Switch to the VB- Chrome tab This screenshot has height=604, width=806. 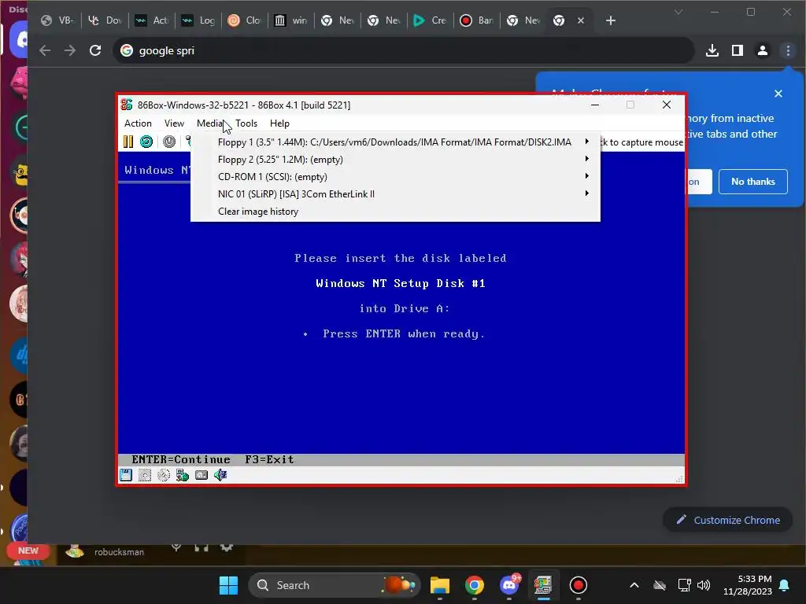click(x=57, y=20)
